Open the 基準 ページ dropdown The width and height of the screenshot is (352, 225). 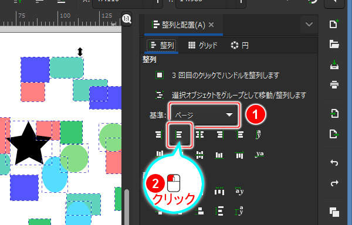point(204,115)
